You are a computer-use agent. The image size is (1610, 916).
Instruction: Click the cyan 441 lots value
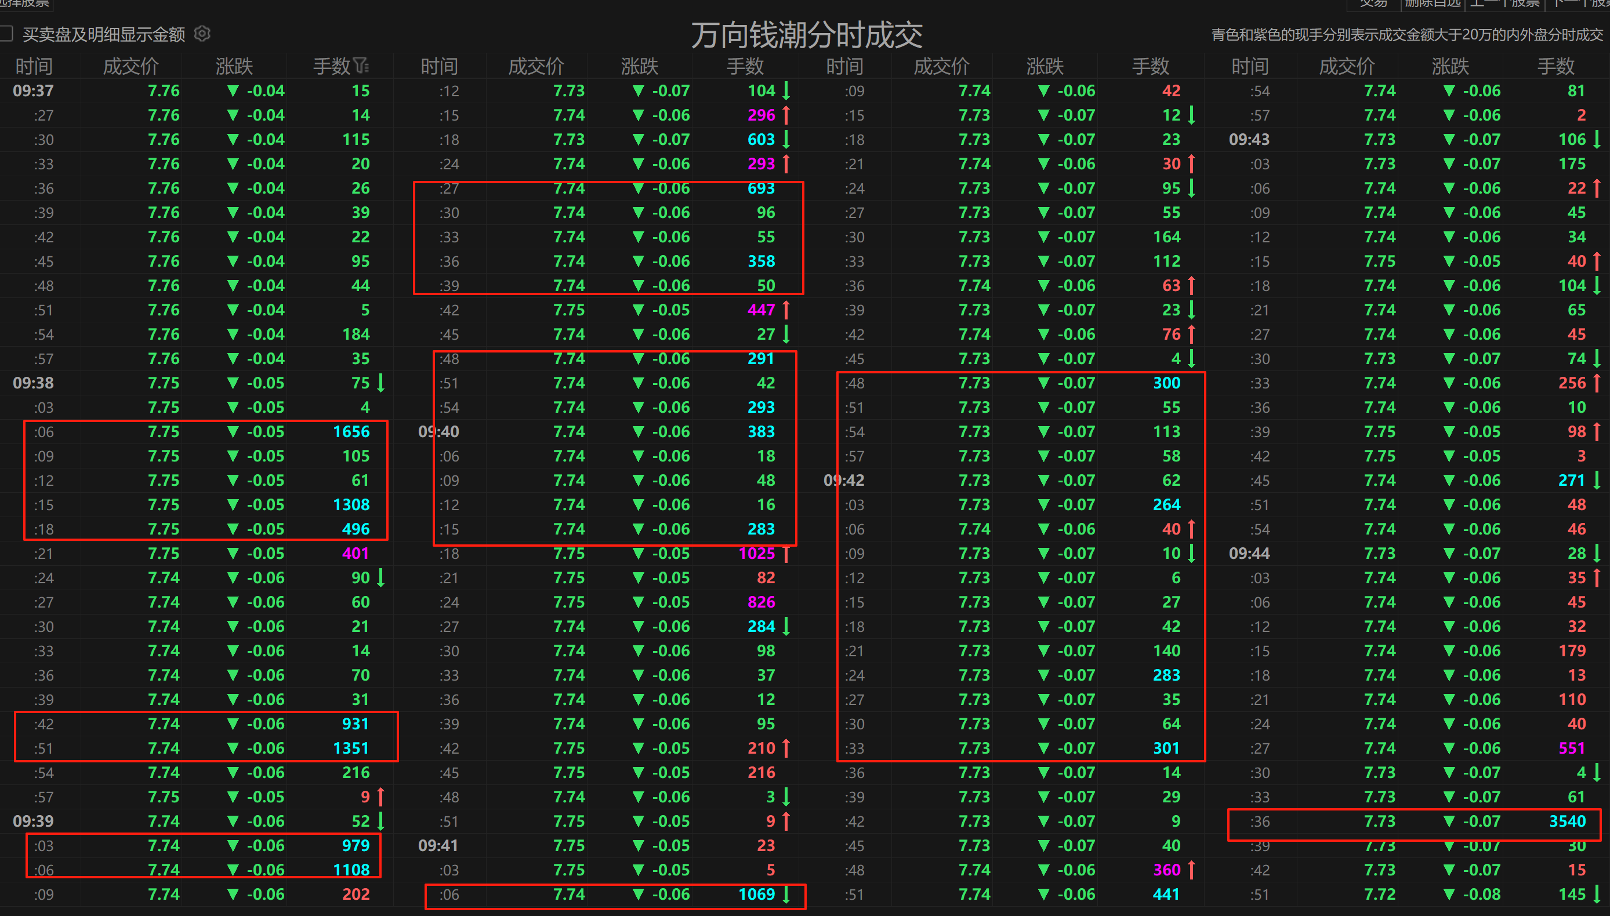pyautogui.click(x=1166, y=894)
